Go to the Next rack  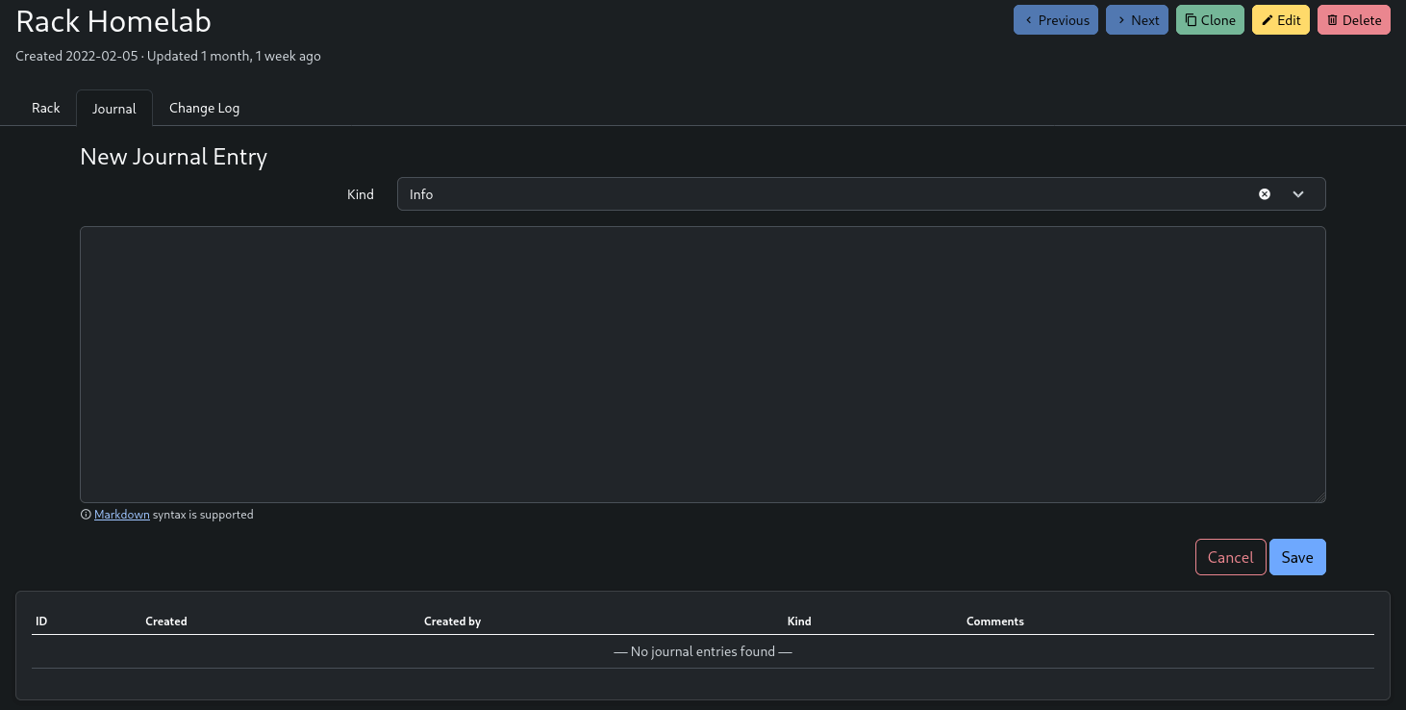[x=1136, y=20]
